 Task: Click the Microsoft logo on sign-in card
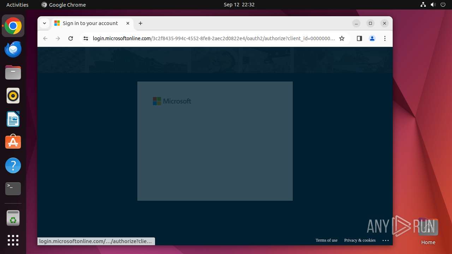coord(172,101)
